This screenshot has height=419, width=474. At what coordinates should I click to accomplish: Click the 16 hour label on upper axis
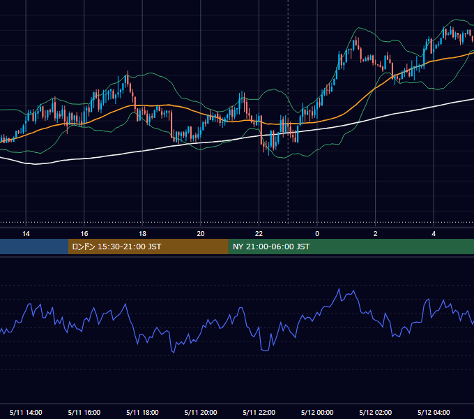tap(84, 234)
